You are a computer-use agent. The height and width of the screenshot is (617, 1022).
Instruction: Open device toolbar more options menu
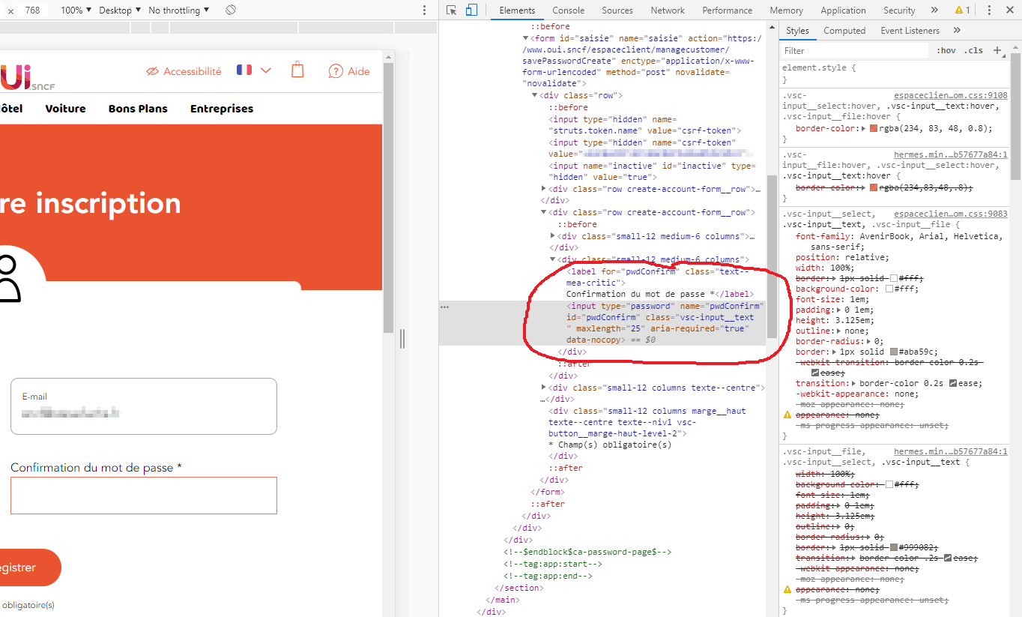point(425,10)
